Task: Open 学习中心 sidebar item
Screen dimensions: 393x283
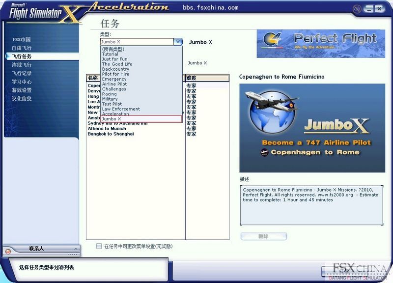Action: point(22,82)
